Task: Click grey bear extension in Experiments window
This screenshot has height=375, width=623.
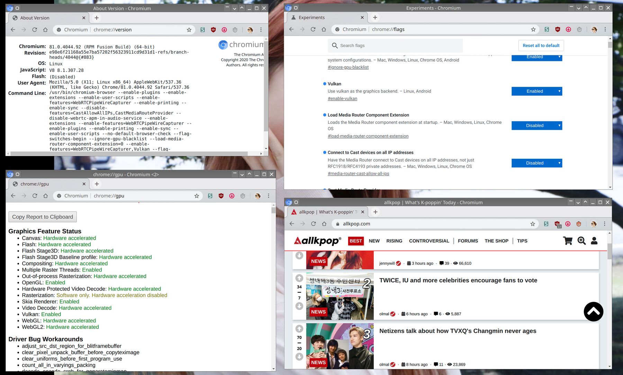Action: (x=579, y=29)
